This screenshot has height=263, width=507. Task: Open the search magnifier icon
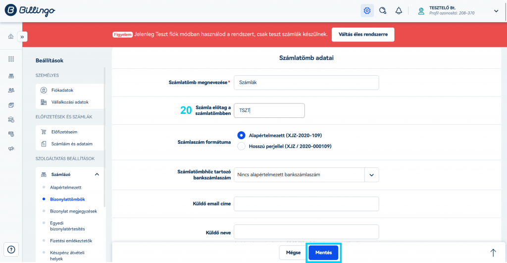pyautogui.click(x=383, y=11)
